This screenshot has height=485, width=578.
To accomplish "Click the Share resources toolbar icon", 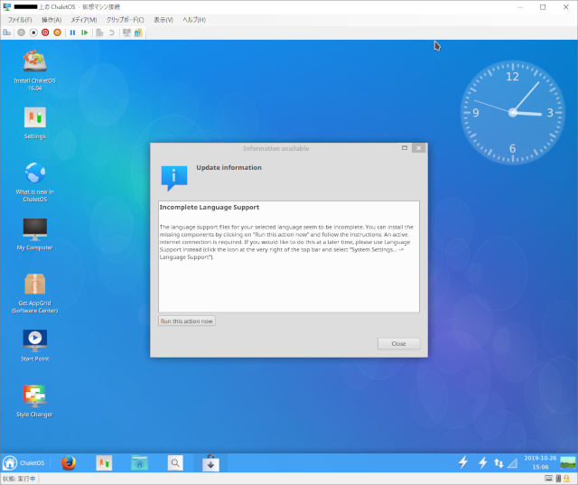I will 138,33.
